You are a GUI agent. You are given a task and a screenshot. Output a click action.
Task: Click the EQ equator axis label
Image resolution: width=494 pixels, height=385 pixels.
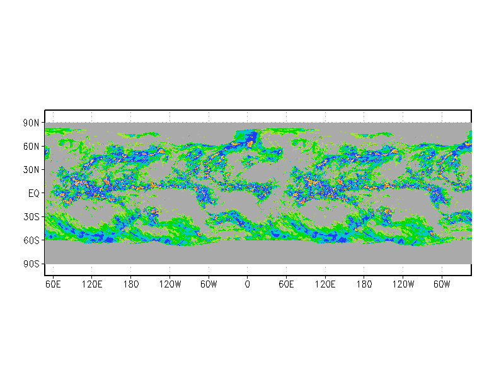click(34, 194)
